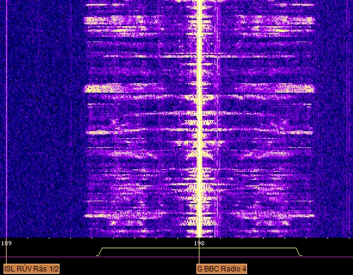The height and width of the screenshot is (275, 353).
Task: Click the faint 189 kHz carrier line in the waterfall
Action: 7,119
